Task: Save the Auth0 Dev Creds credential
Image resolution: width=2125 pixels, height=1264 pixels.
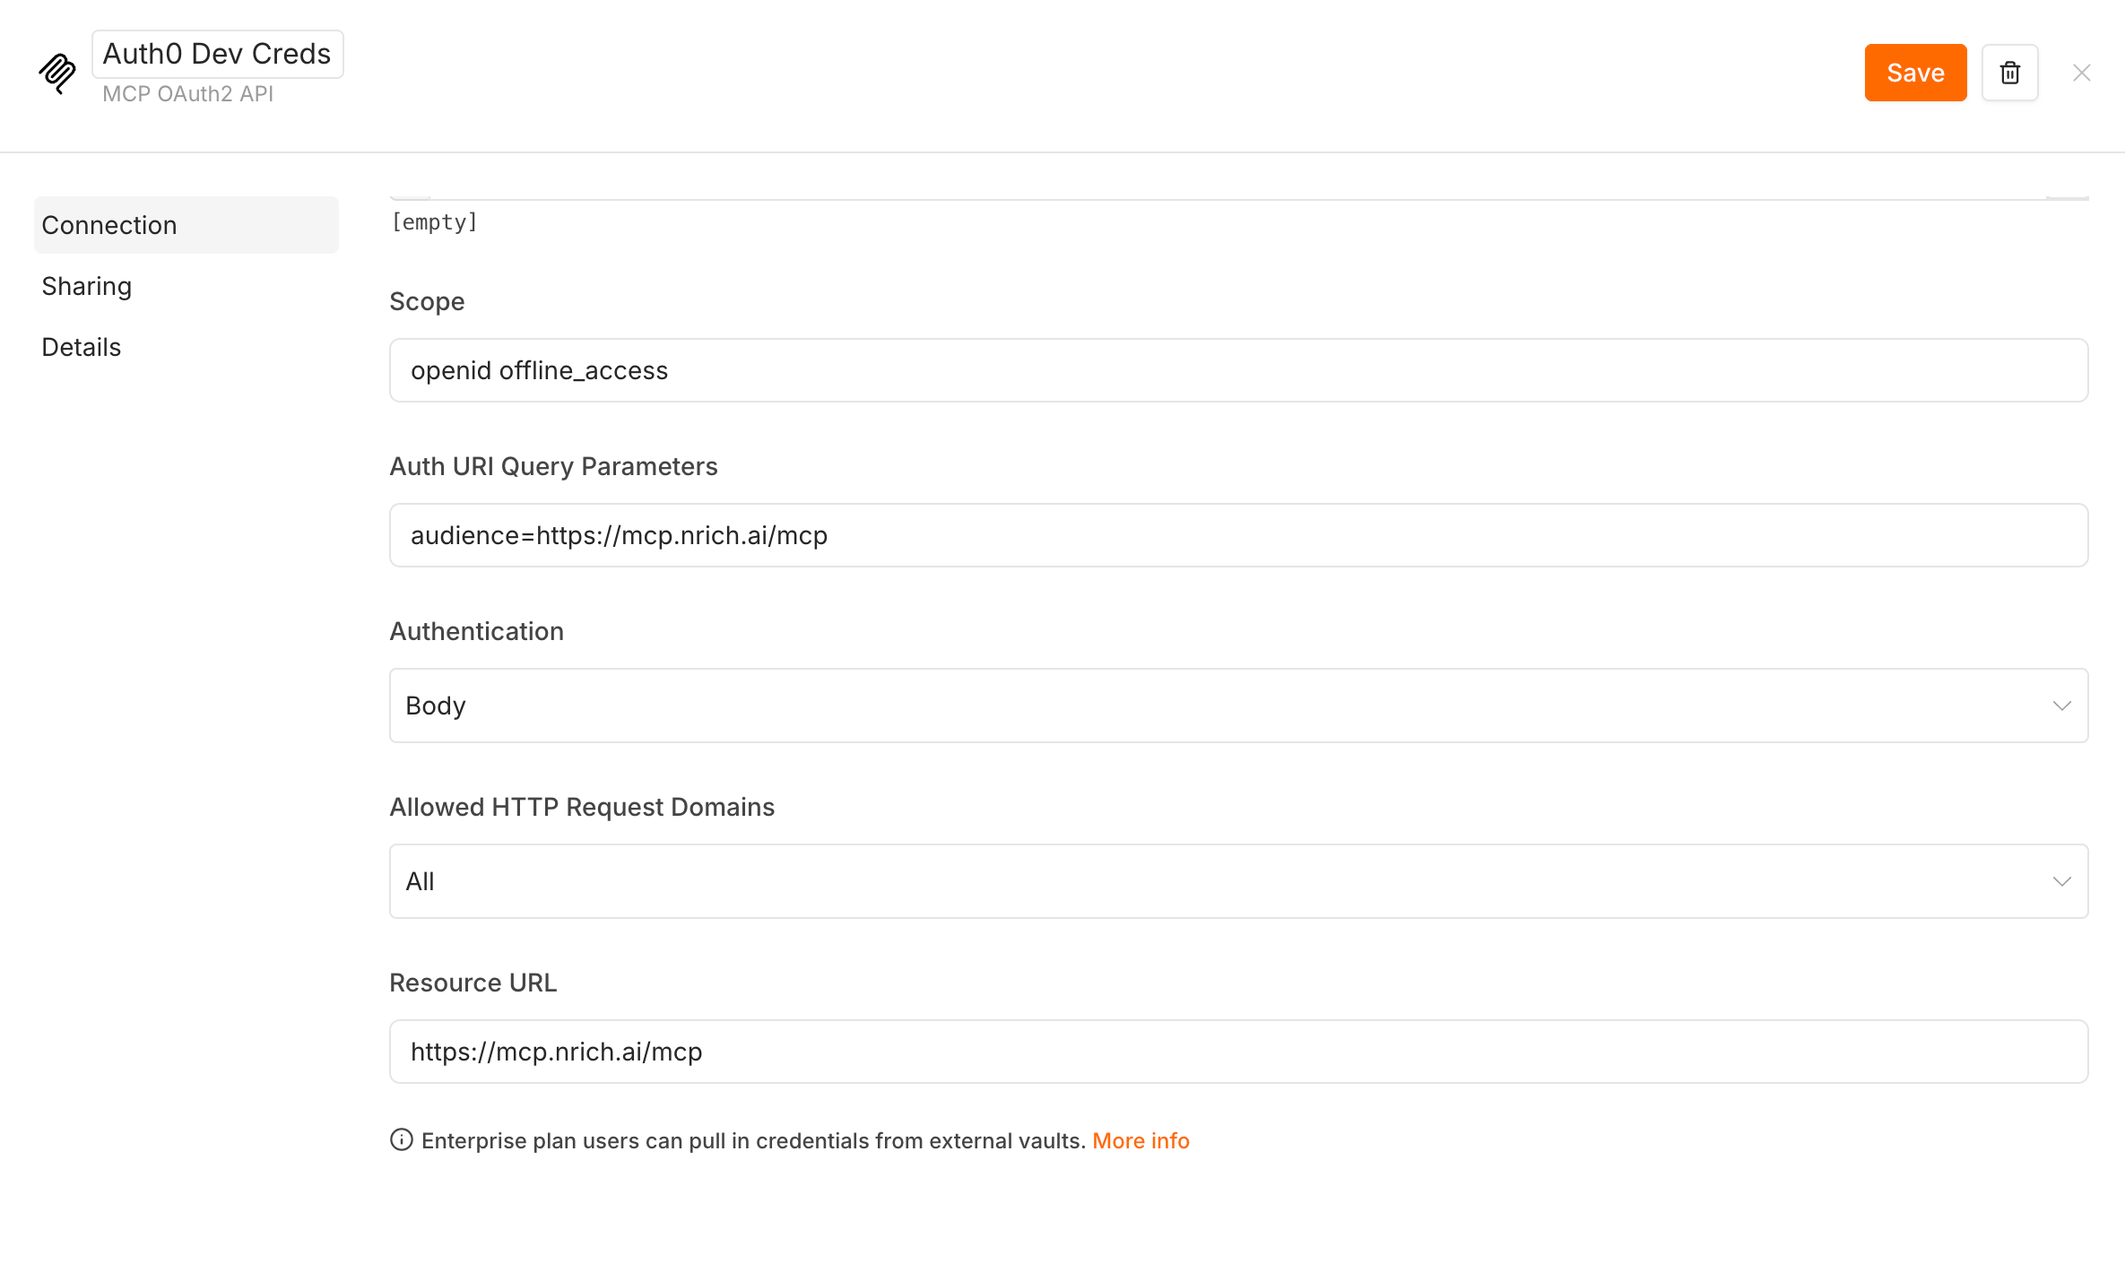Action: (x=1915, y=73)
